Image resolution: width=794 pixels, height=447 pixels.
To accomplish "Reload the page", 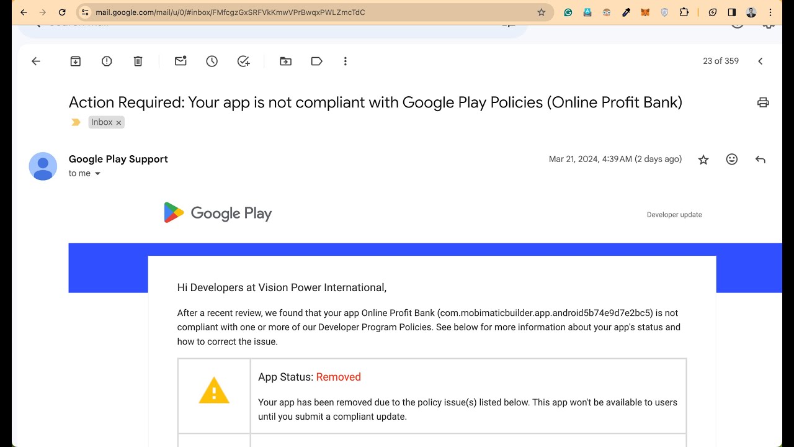I will 62,12.
